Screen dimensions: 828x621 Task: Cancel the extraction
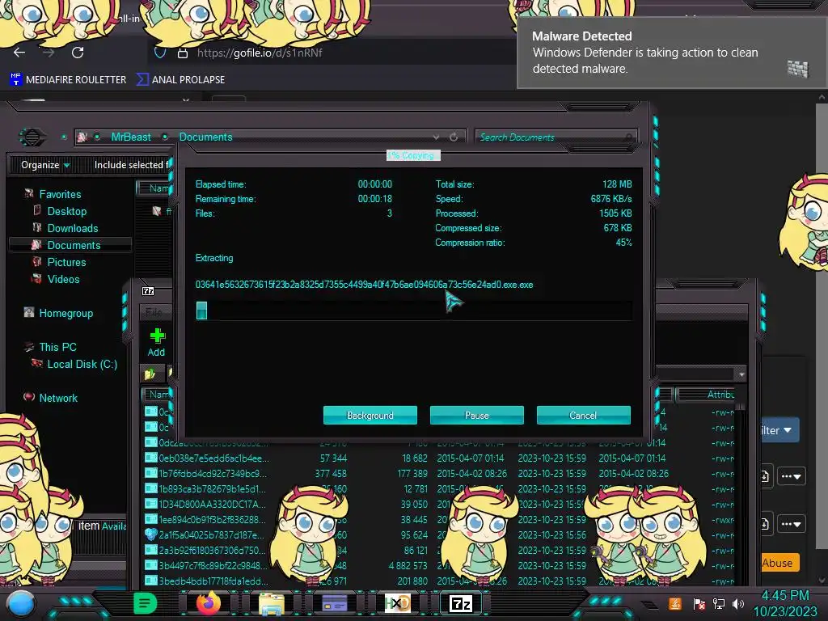pos(584,416)
